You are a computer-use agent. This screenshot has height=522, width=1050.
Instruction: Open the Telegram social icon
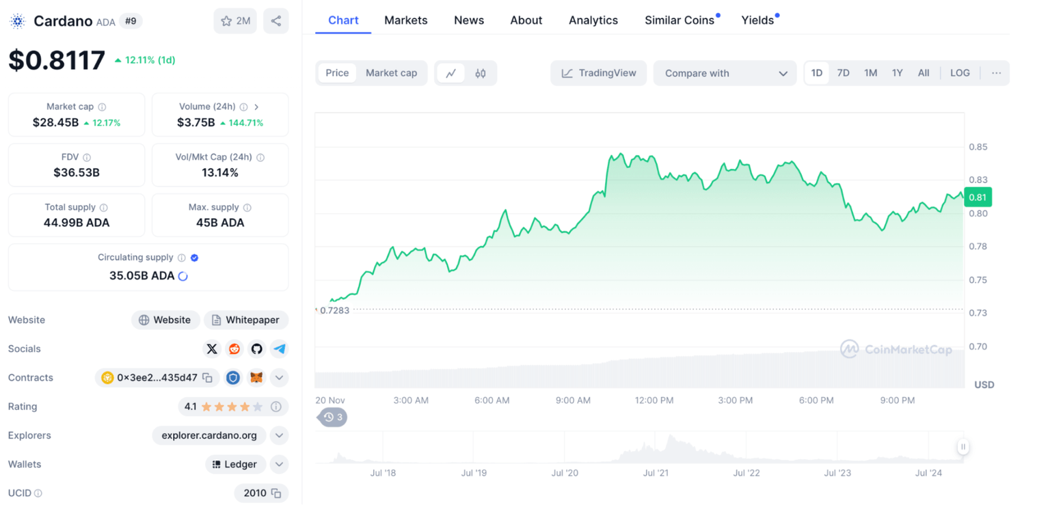click(x=279, y=349)
